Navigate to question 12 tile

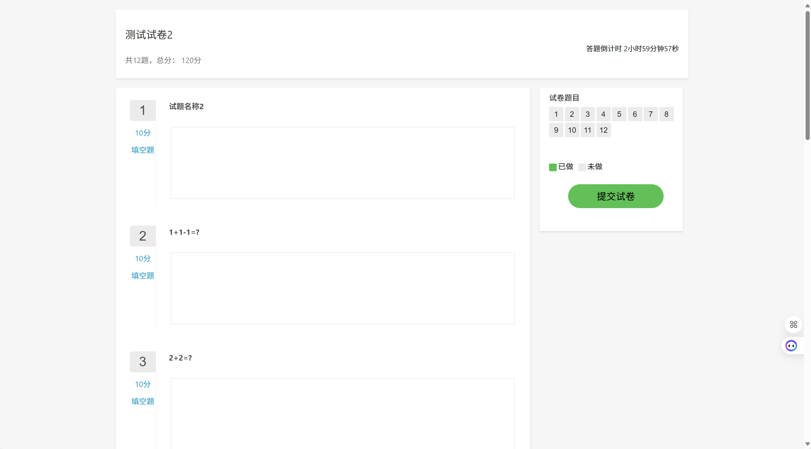[x=603, y=130]
